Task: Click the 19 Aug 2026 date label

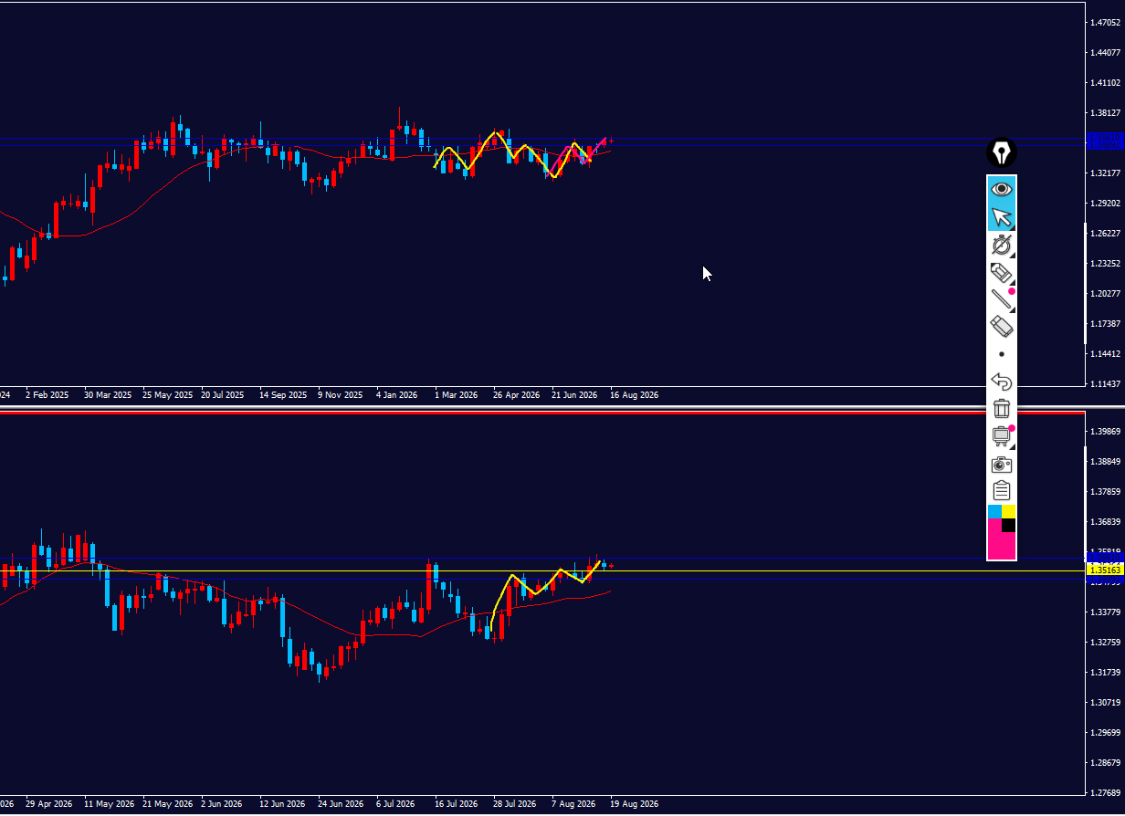Action: [635, 804]
